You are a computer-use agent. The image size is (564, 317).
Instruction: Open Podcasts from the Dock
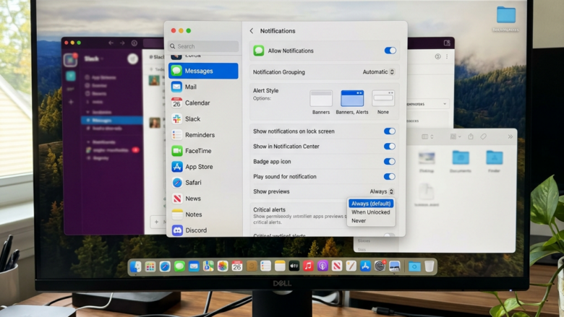click(x=322, y=266)
